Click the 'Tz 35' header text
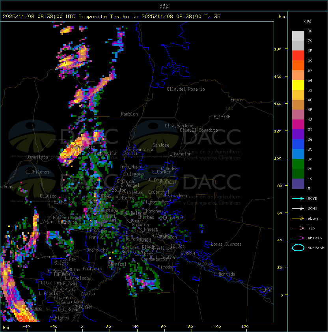 click(x=212, y=17)
